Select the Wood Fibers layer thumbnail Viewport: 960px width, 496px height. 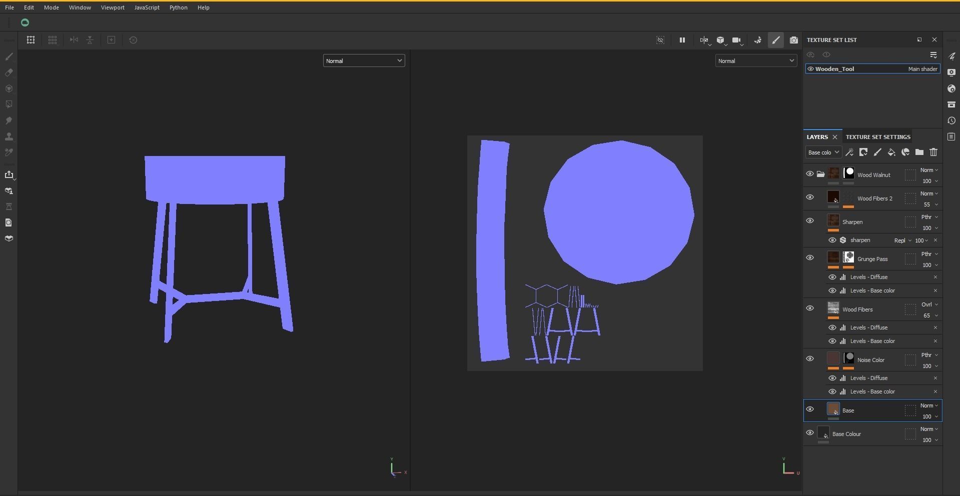(x=833, y=308)
